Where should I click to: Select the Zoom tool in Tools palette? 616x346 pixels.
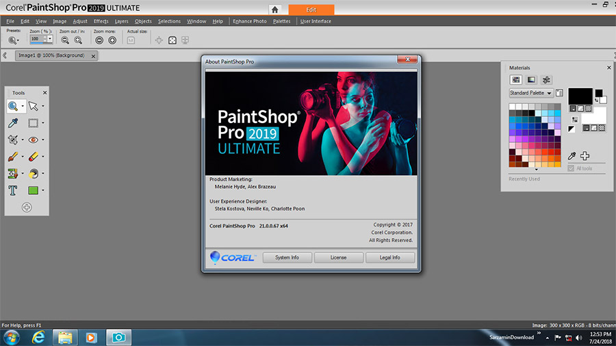[x=13, y=106]
